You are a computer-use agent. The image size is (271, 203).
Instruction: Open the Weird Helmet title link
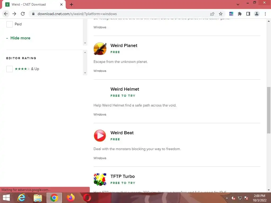125,89
